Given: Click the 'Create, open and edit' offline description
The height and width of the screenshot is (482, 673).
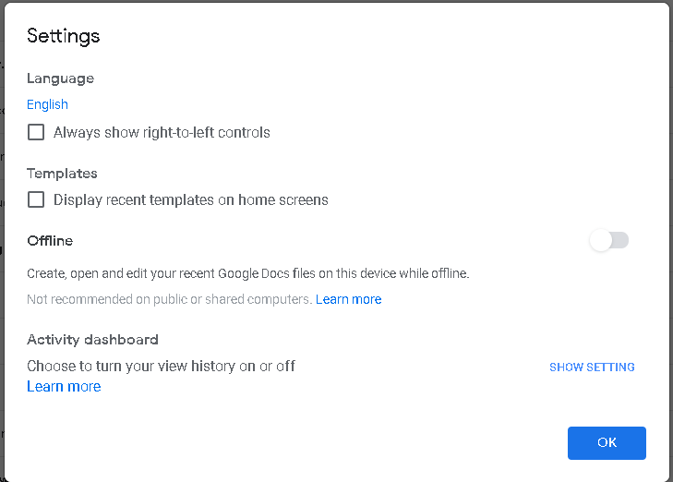Looking at the screenshot, I should 248,273.
